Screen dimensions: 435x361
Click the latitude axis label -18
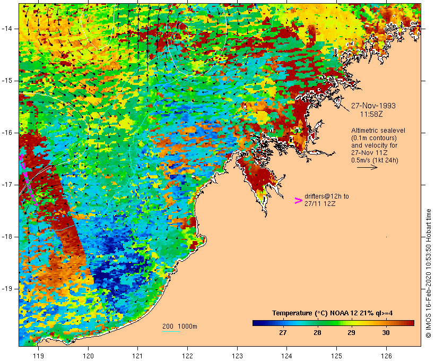pyautogui.click(x=7, y=237)
